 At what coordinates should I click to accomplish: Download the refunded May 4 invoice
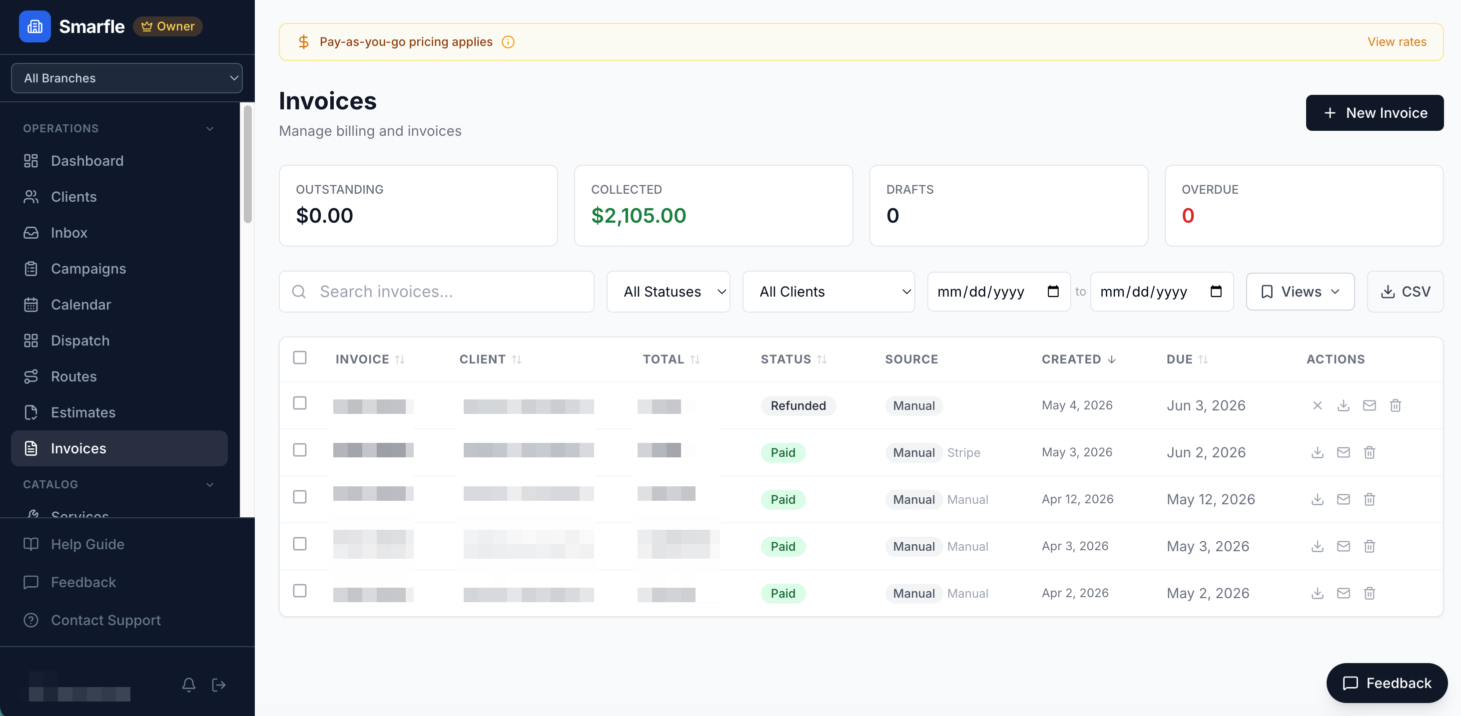click(x=1344, y=405)
